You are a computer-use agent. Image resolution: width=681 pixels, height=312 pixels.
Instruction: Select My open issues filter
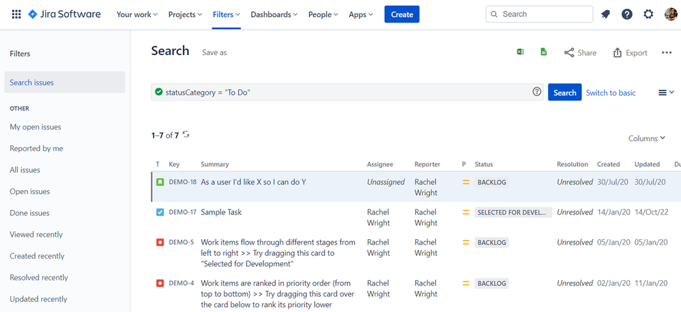[x=35, y=127]
